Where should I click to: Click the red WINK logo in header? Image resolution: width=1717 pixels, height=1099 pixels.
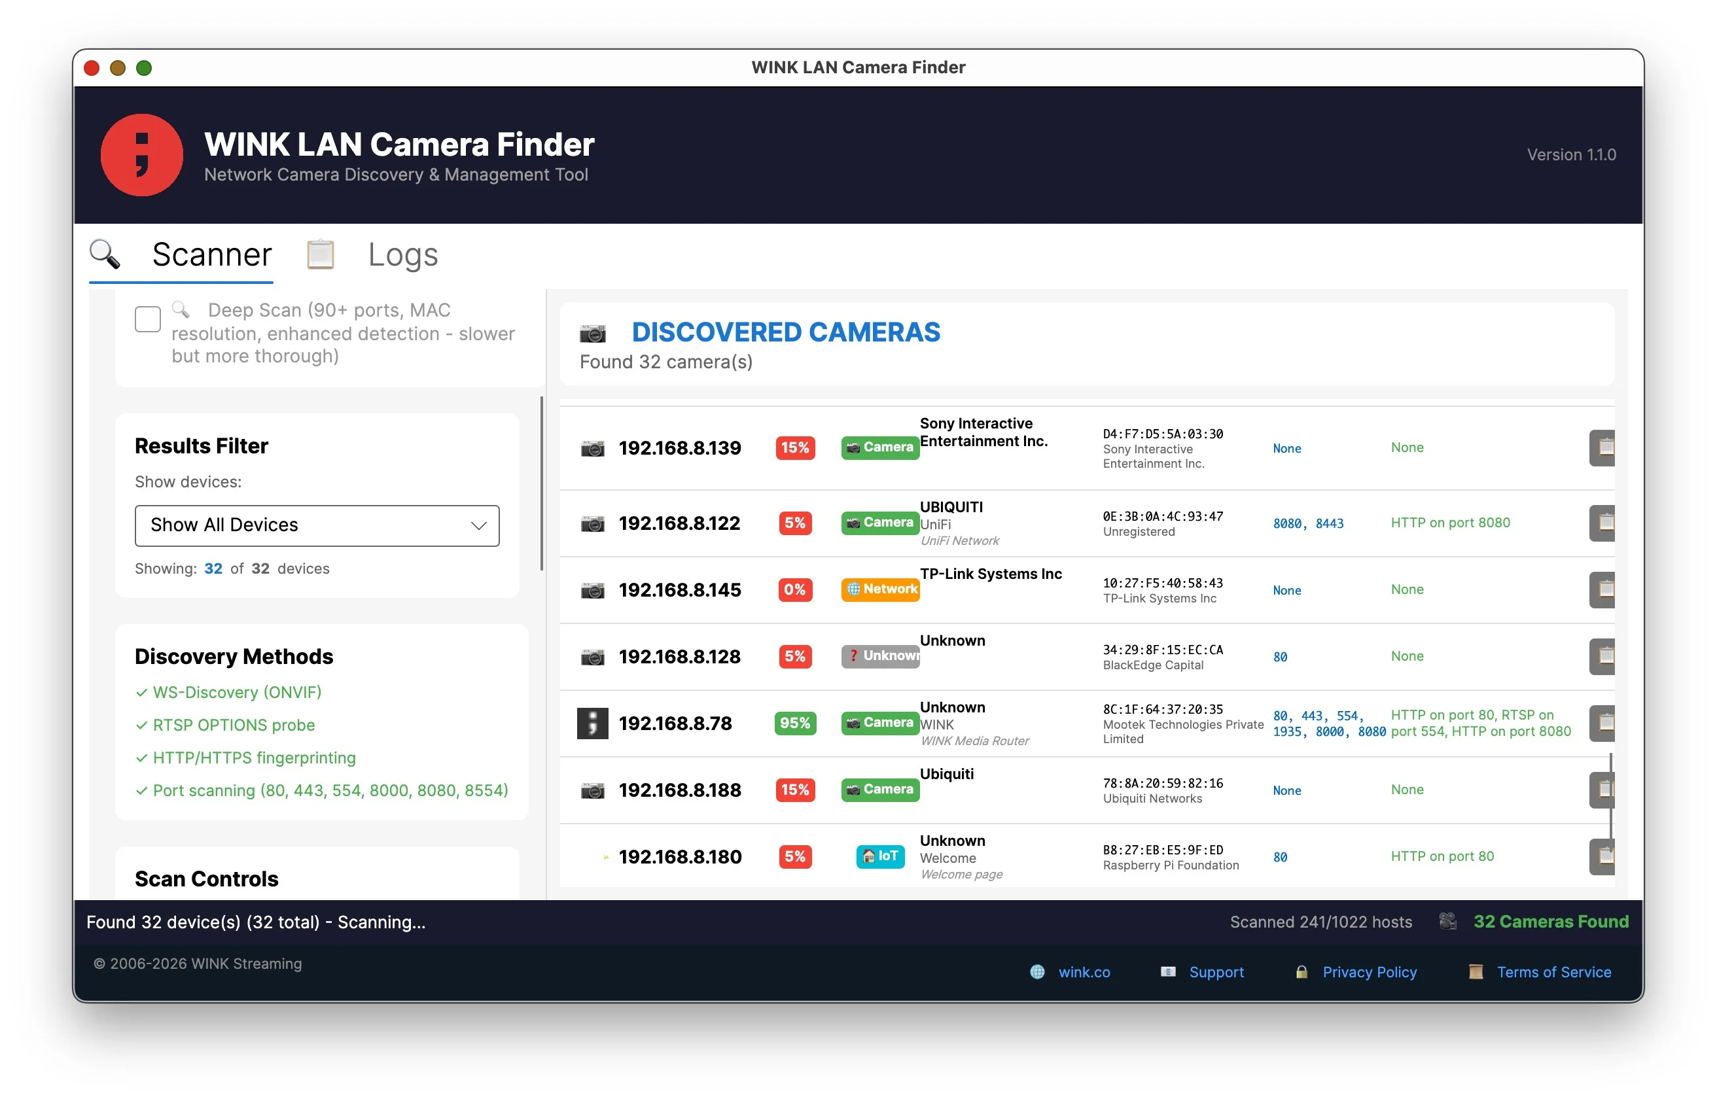[x=141, y=155]
